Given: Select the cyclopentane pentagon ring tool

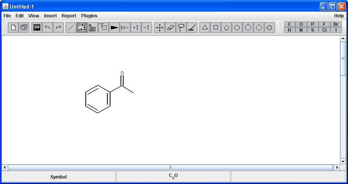Looking at the screenshot, I should (226, 27).
